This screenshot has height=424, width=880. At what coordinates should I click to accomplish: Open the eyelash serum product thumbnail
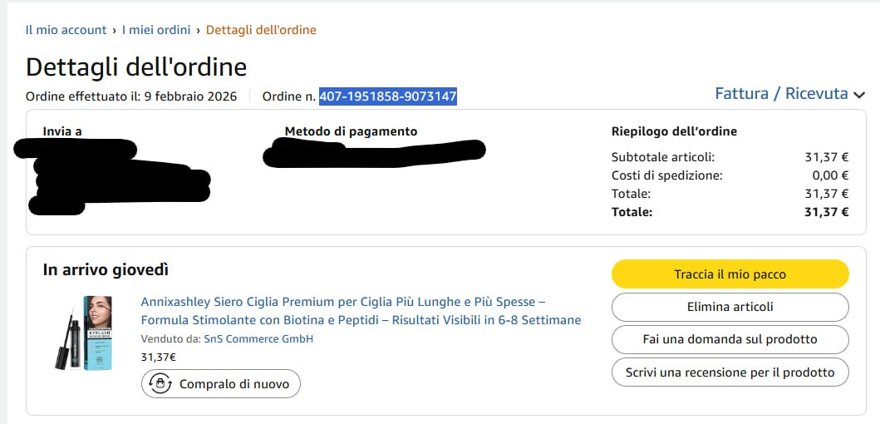[x=83, y=333]
